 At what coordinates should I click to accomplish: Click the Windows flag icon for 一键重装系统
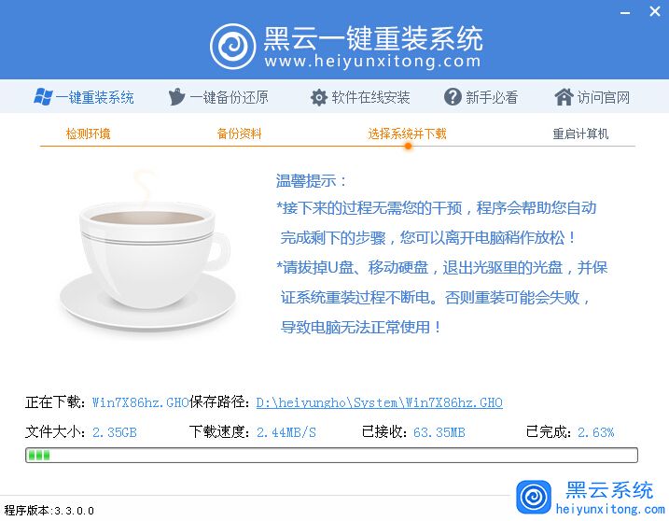click(43, 97)
